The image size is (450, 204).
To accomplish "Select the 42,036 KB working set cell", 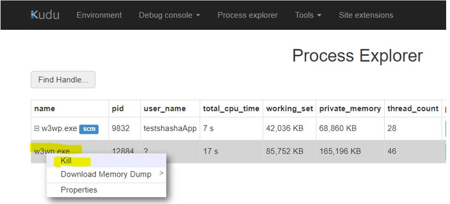I will 289,128.
